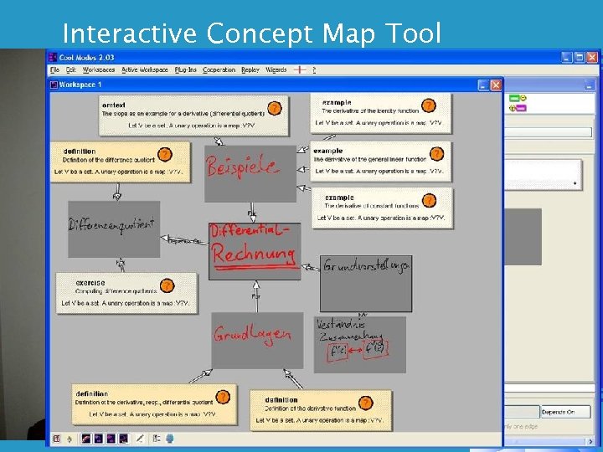The height and width of the screenshot is (452, 603).
Task: Click text 'The derivative of constant functions'
Action: click(x=372, y=206)
